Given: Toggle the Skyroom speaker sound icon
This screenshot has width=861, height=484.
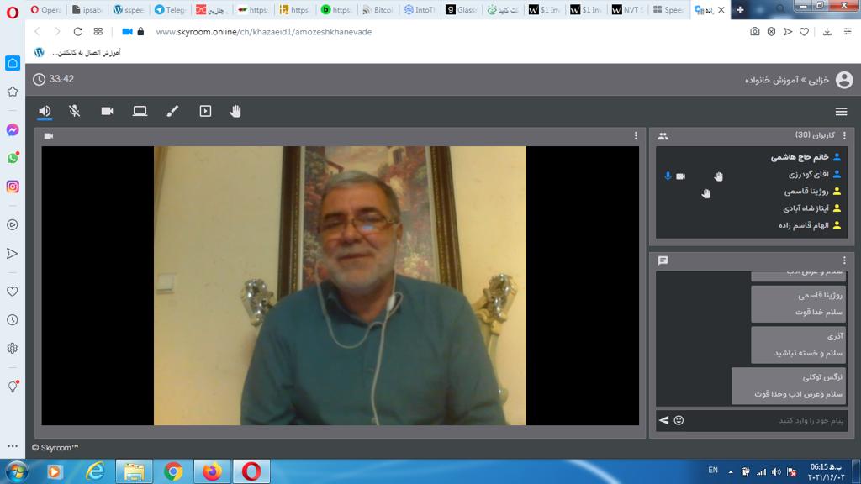Looking at the screenshot, I should pyautogui.click(x=45, y=111).
